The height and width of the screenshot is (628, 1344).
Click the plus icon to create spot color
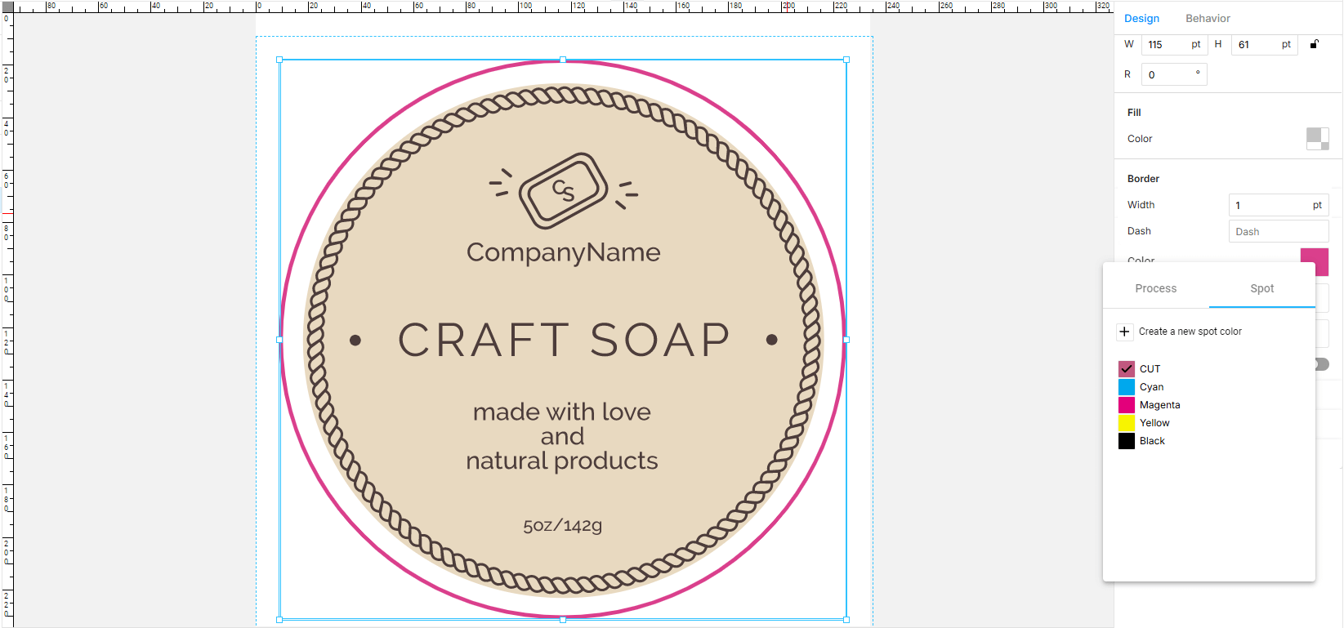tap(1124, 332)
